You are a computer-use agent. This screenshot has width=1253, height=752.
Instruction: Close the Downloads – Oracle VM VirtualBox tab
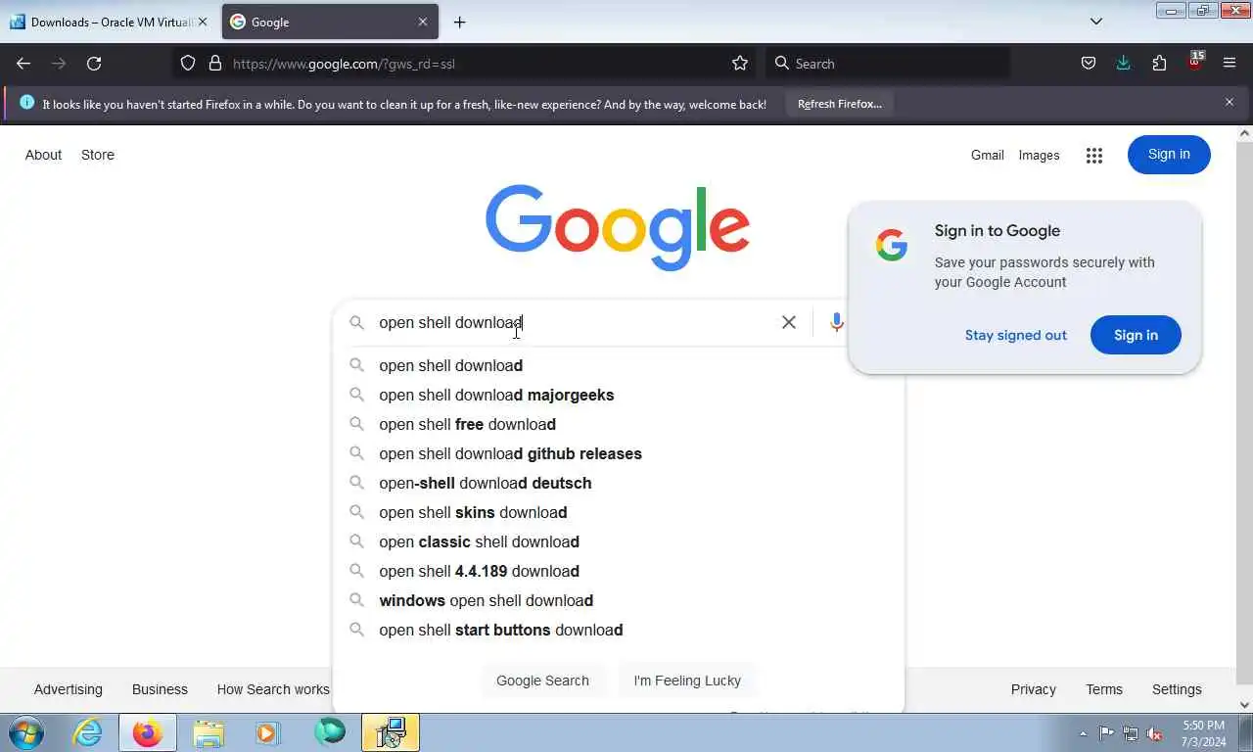tap(203, 22)
